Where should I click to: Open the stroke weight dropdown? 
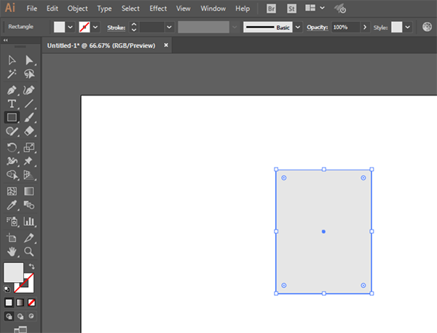point(169,27)
